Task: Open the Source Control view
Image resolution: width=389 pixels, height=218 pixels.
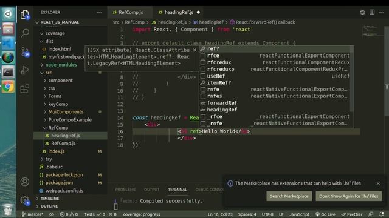Action: (x=25, y=52)
